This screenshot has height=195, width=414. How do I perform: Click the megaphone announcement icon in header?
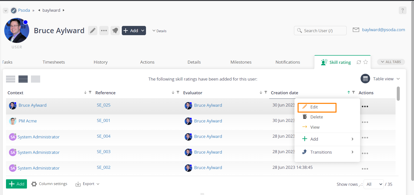[115, 31]
